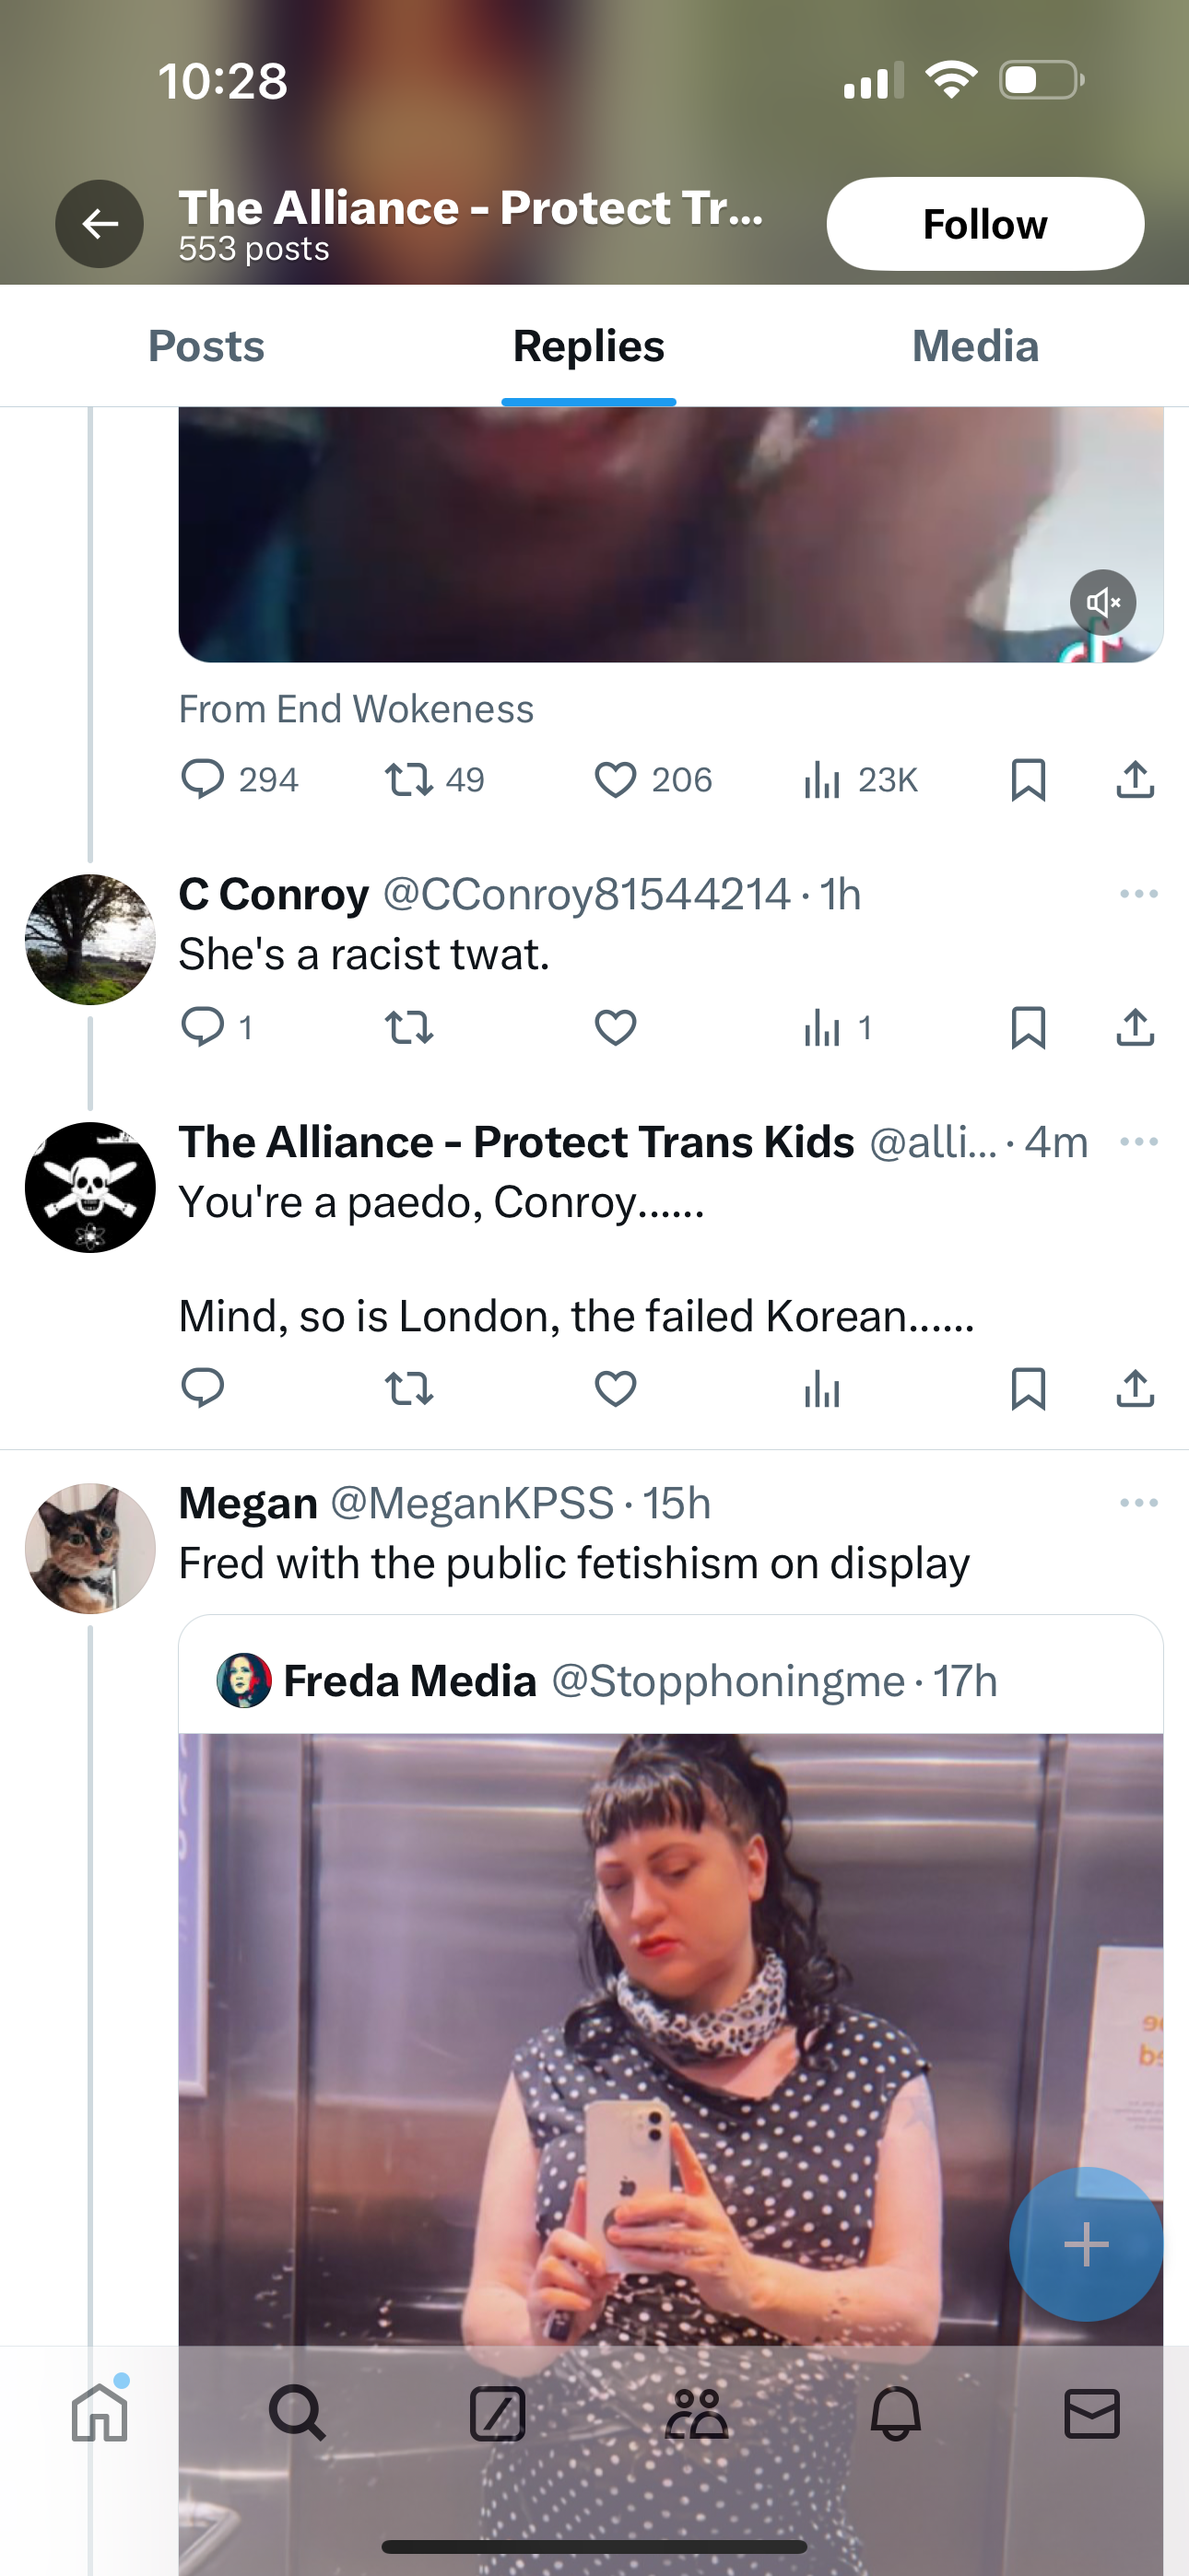
Task: Expand more options on Megan's post
Action: click(1139, 1503)
